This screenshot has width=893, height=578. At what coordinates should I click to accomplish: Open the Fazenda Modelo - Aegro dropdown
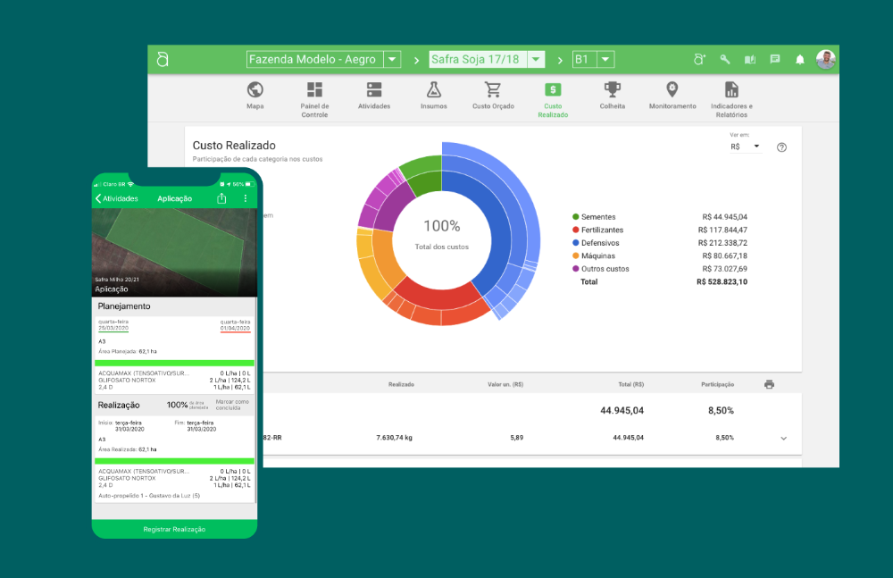[x=392, y=60]
